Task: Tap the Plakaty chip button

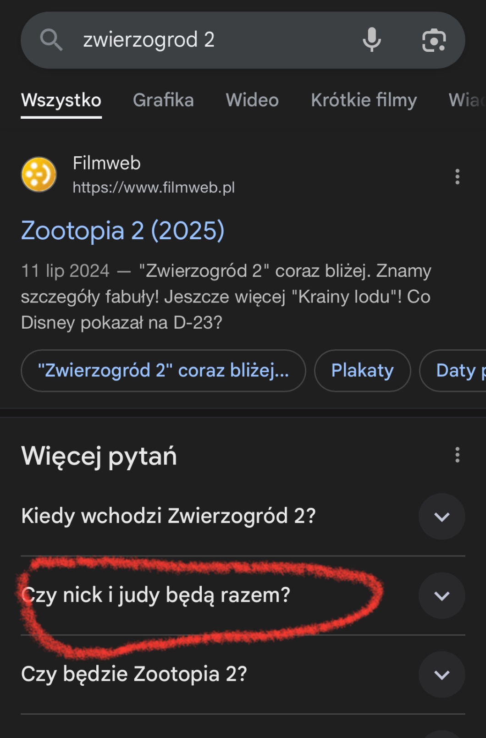Action: [362, 370]
